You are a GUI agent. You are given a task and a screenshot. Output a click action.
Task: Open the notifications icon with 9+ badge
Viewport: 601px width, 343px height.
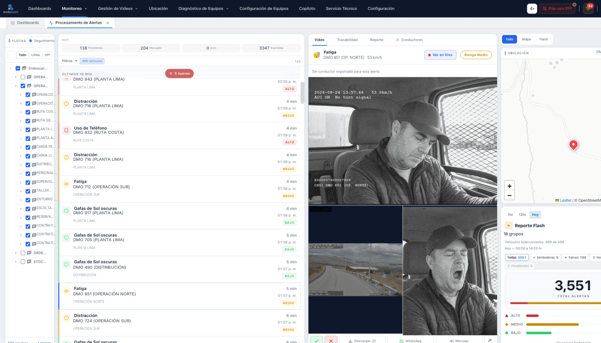[x=588, y=9]
